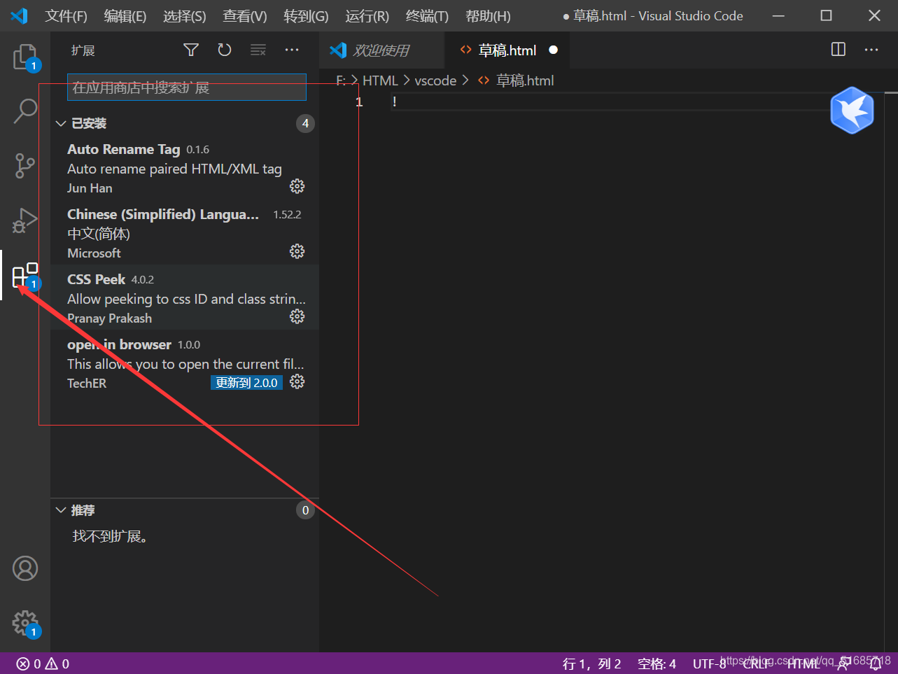The image size is (898, 674).
Task: Click the installed count badge 4
Action: (305, 123)
